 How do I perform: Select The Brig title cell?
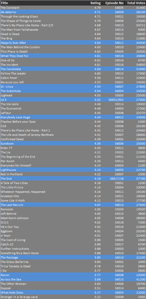pyautogui.click(x=6, y=38)
